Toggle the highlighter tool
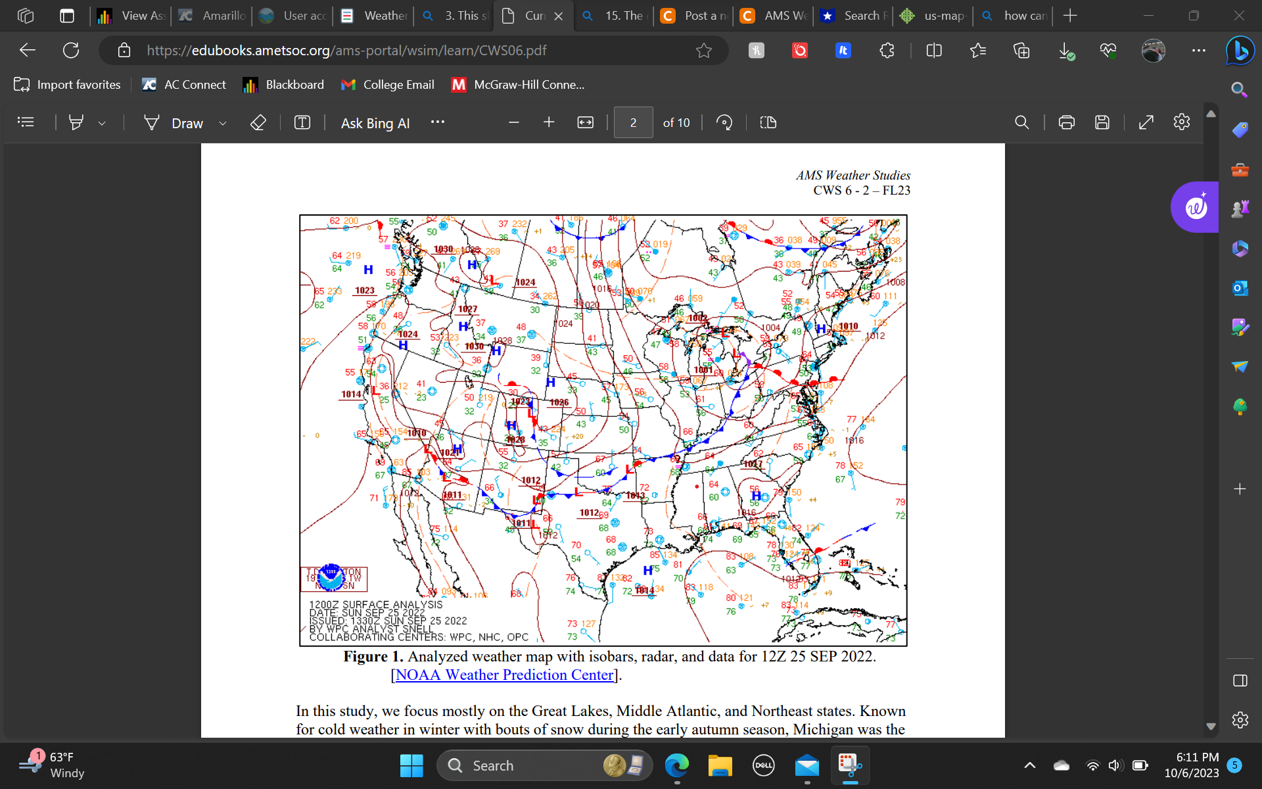This screenshot has width=1262, height=789. coord(78,122)
